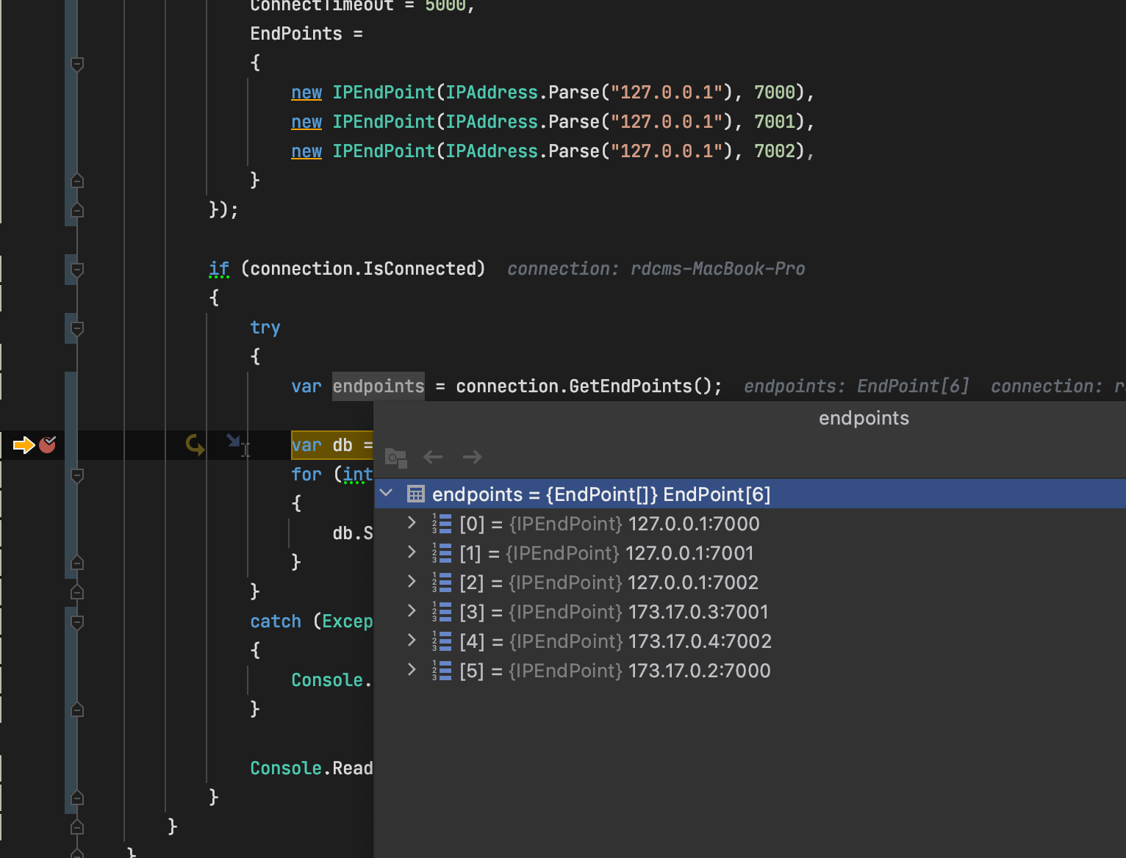Click the referring-objects folder icon in debugger popup
Image resolution: width=1126 pixels, height=858 pixels.
395,458
